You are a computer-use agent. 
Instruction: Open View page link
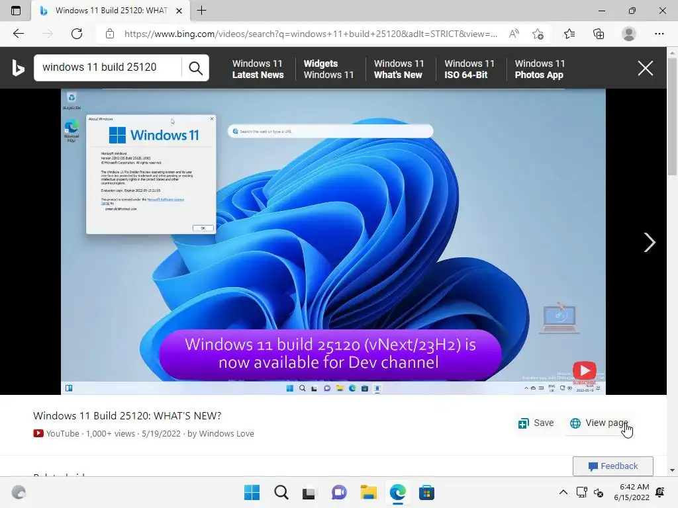click(x=599, y=423)
